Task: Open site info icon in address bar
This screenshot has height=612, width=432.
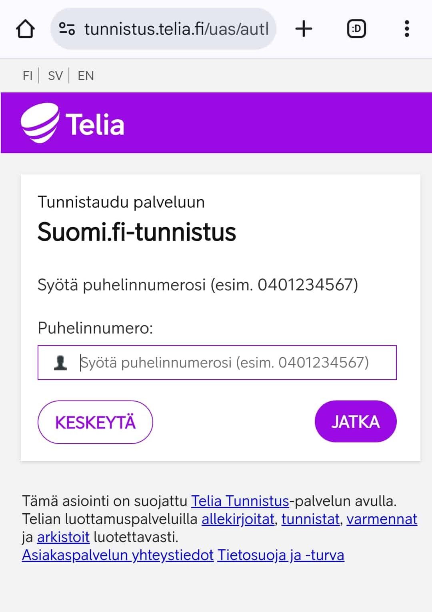Action: click(67, 29)
